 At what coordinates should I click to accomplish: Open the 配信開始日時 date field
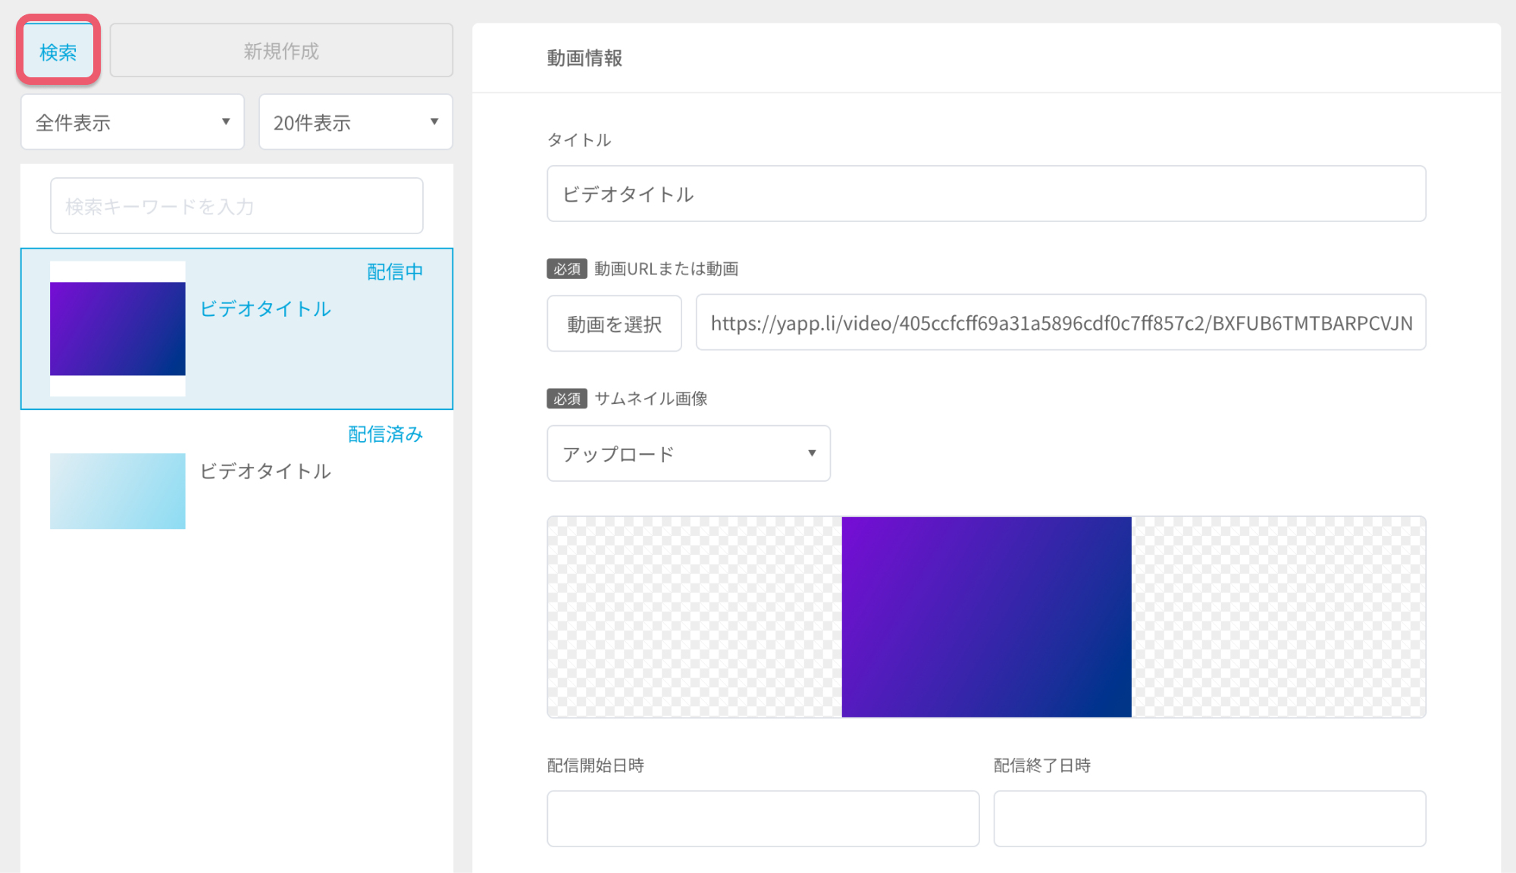coord(763,818)
